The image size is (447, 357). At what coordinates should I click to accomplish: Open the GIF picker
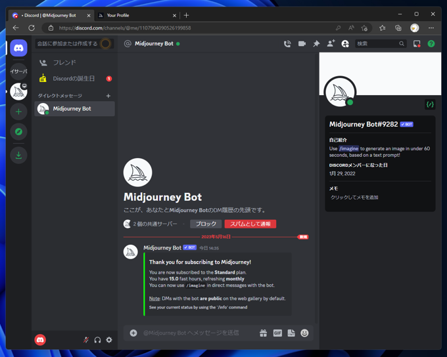coord(277,333)
